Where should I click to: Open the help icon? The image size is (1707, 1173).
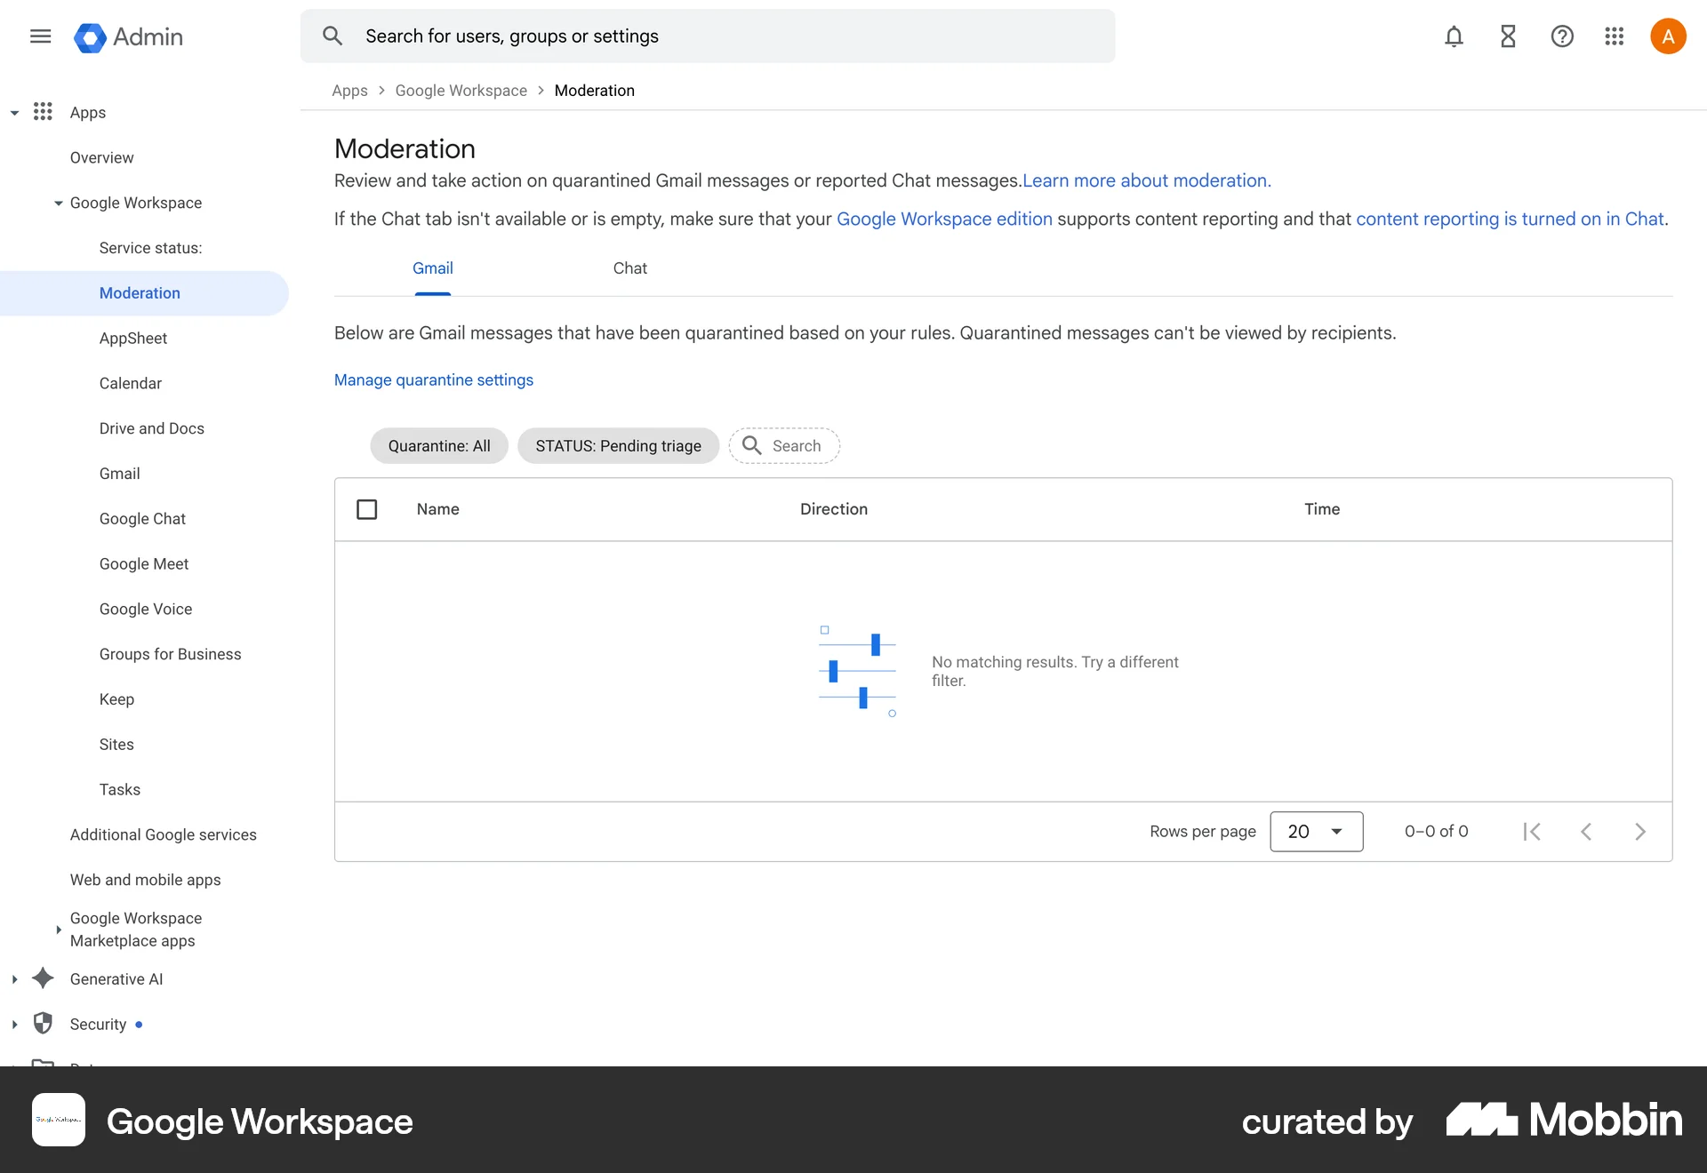(1561, 36)
